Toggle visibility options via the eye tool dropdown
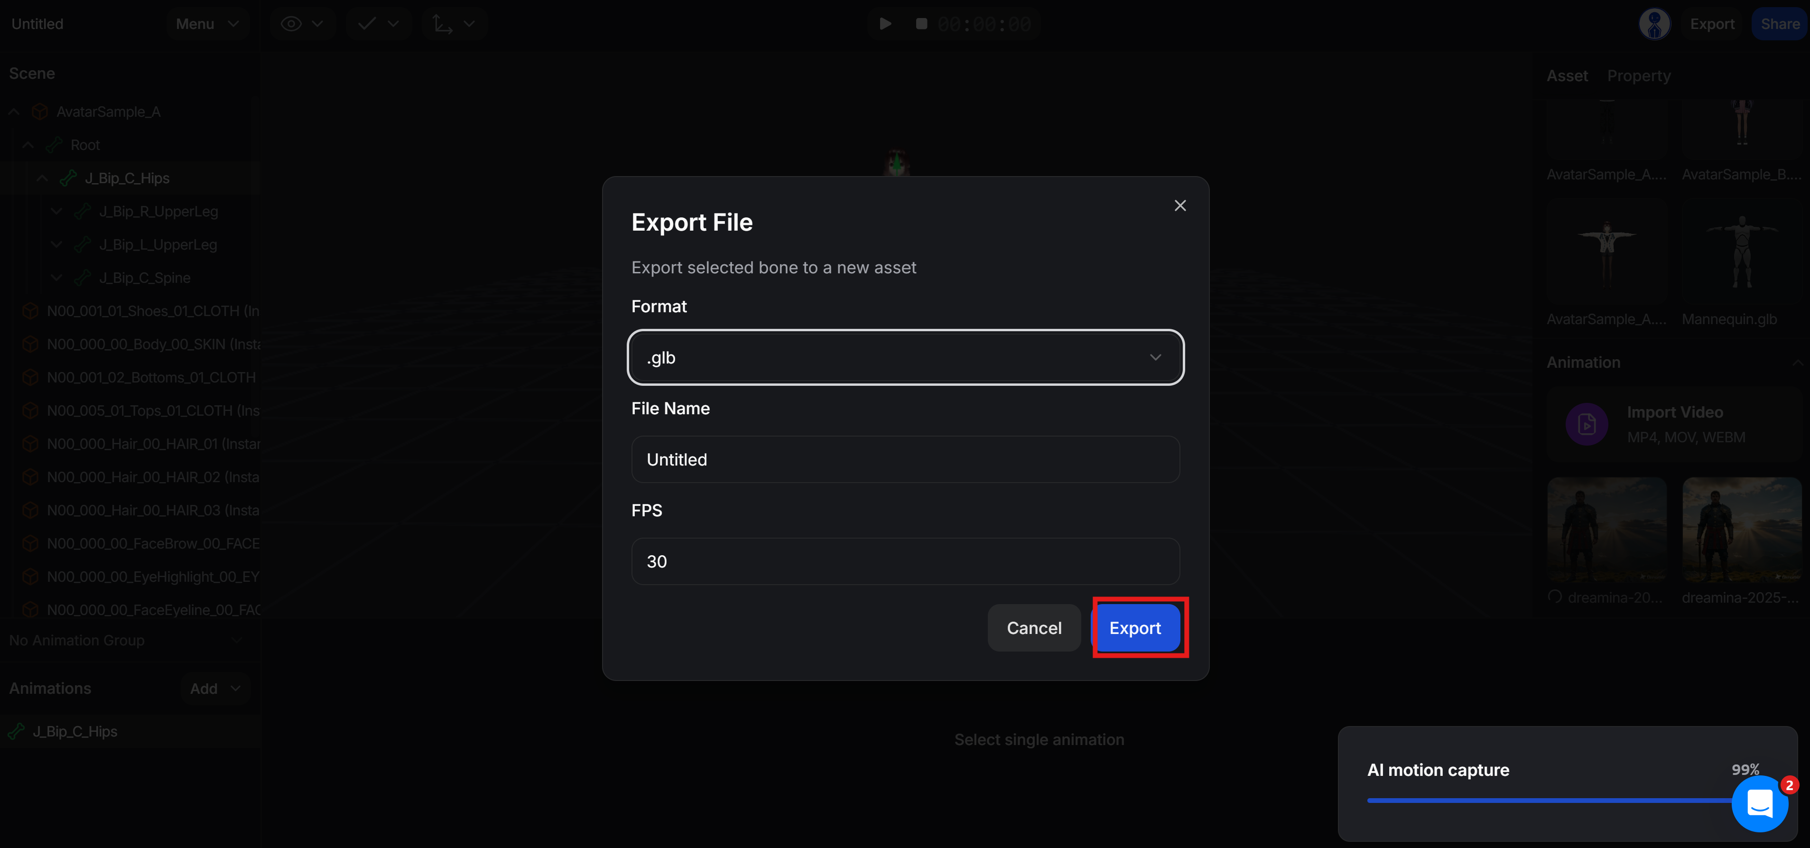 pyautogui.click(x=318, y=23)
